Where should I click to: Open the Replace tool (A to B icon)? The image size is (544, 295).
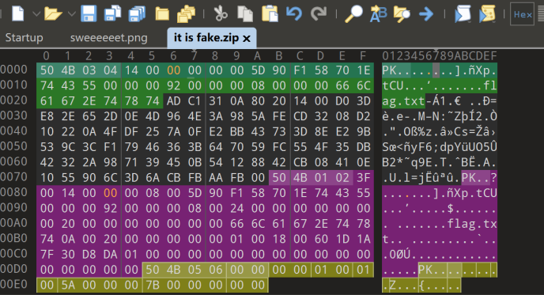pyautogui.click(x=378, y=14)
